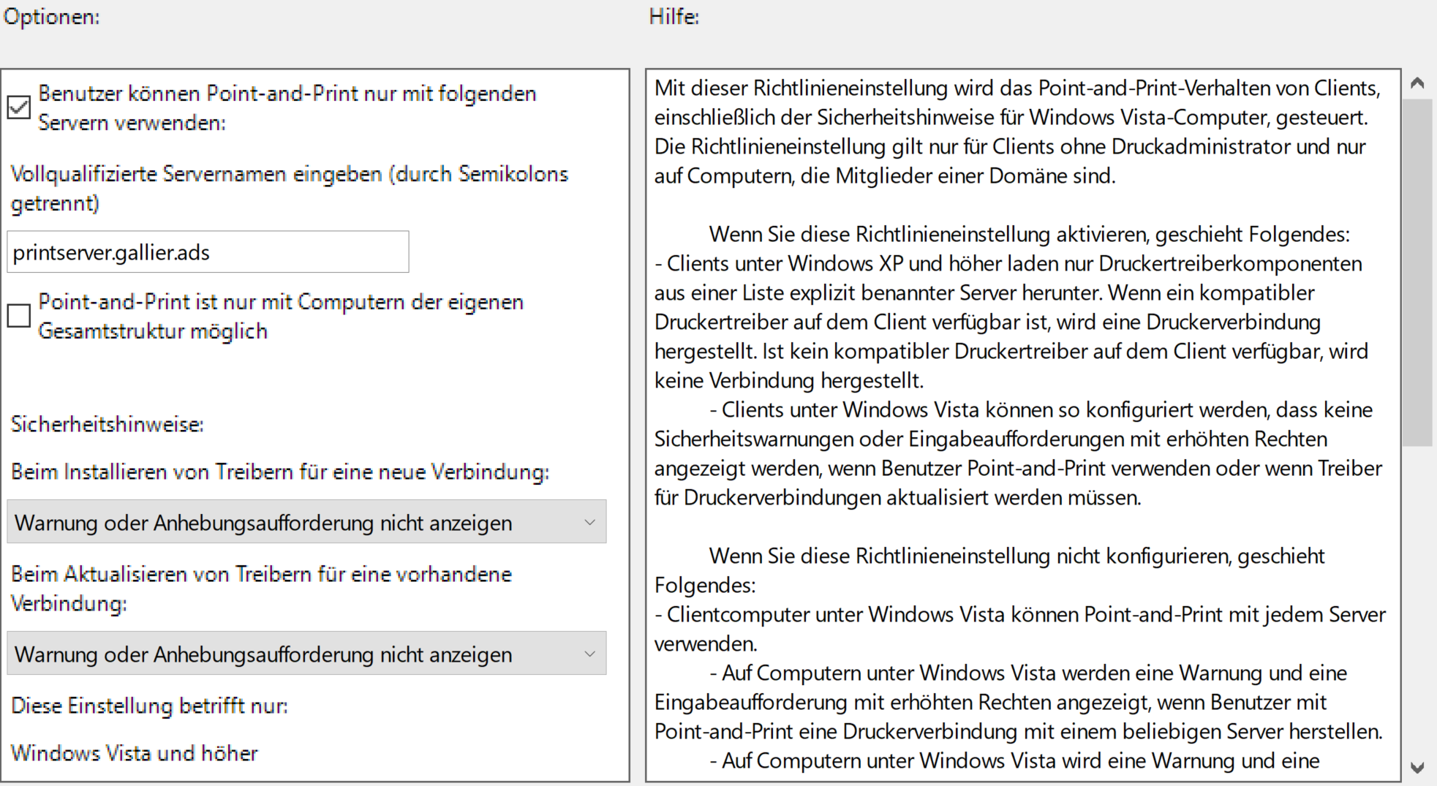Screen dimensions: 1437x786
Task: Click the help text scrollbar thumb
Action: 1417,272
